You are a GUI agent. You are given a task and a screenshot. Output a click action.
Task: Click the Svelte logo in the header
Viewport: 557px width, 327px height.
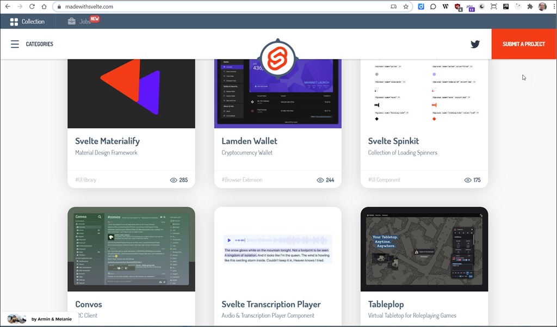(x=278, y=59)
